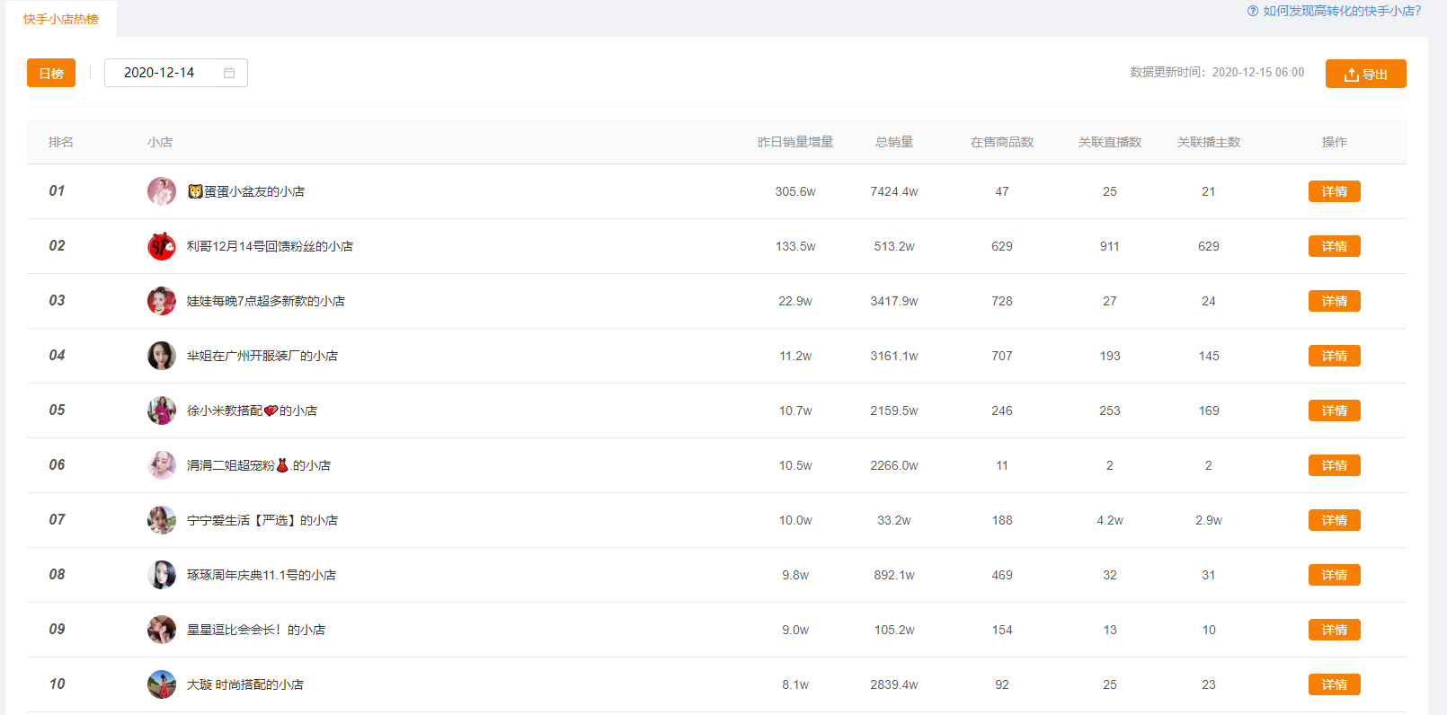Viewport: 1447px width, 715px height.
Task: Open 详情 for rank 03 shop
Action: click(x=1334, y=301)
